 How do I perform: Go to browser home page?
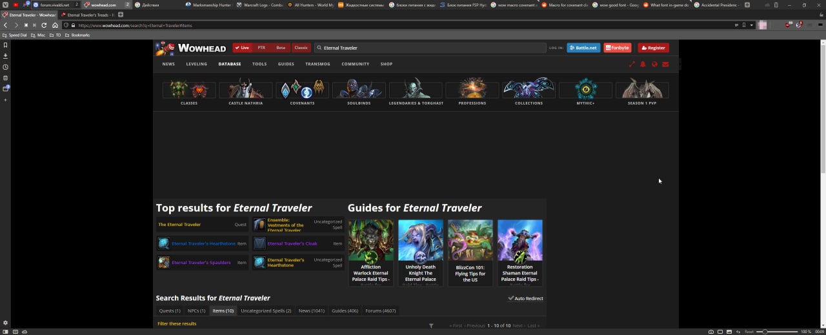pos(55,25)
